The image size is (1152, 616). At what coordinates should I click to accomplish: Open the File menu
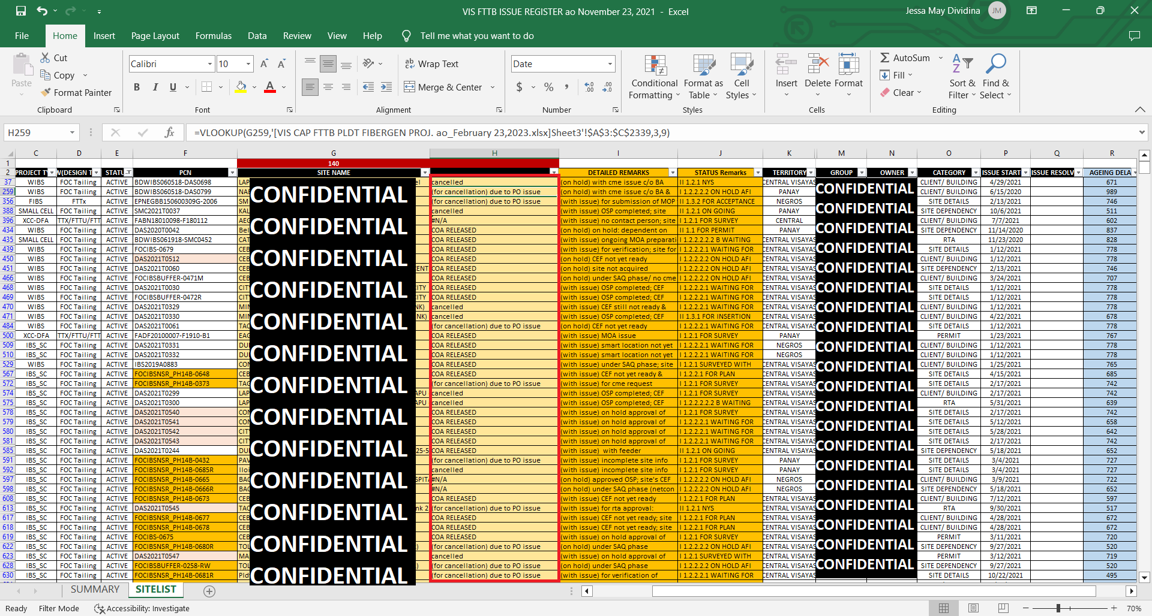pyautogui.click(x=22, y=36)
